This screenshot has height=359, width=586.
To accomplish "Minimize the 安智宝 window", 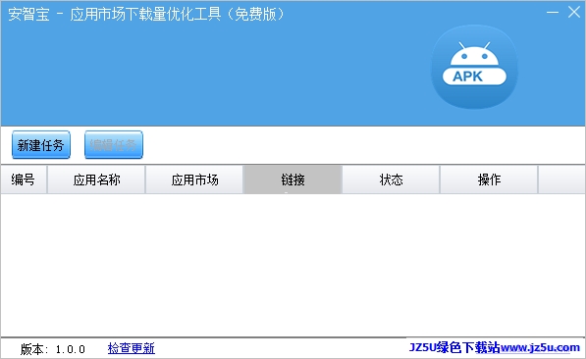I will pos(553,13).
